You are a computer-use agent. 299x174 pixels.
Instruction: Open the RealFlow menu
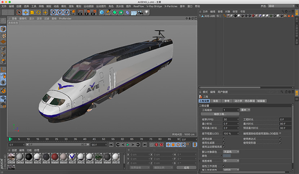tap(138, 6)
